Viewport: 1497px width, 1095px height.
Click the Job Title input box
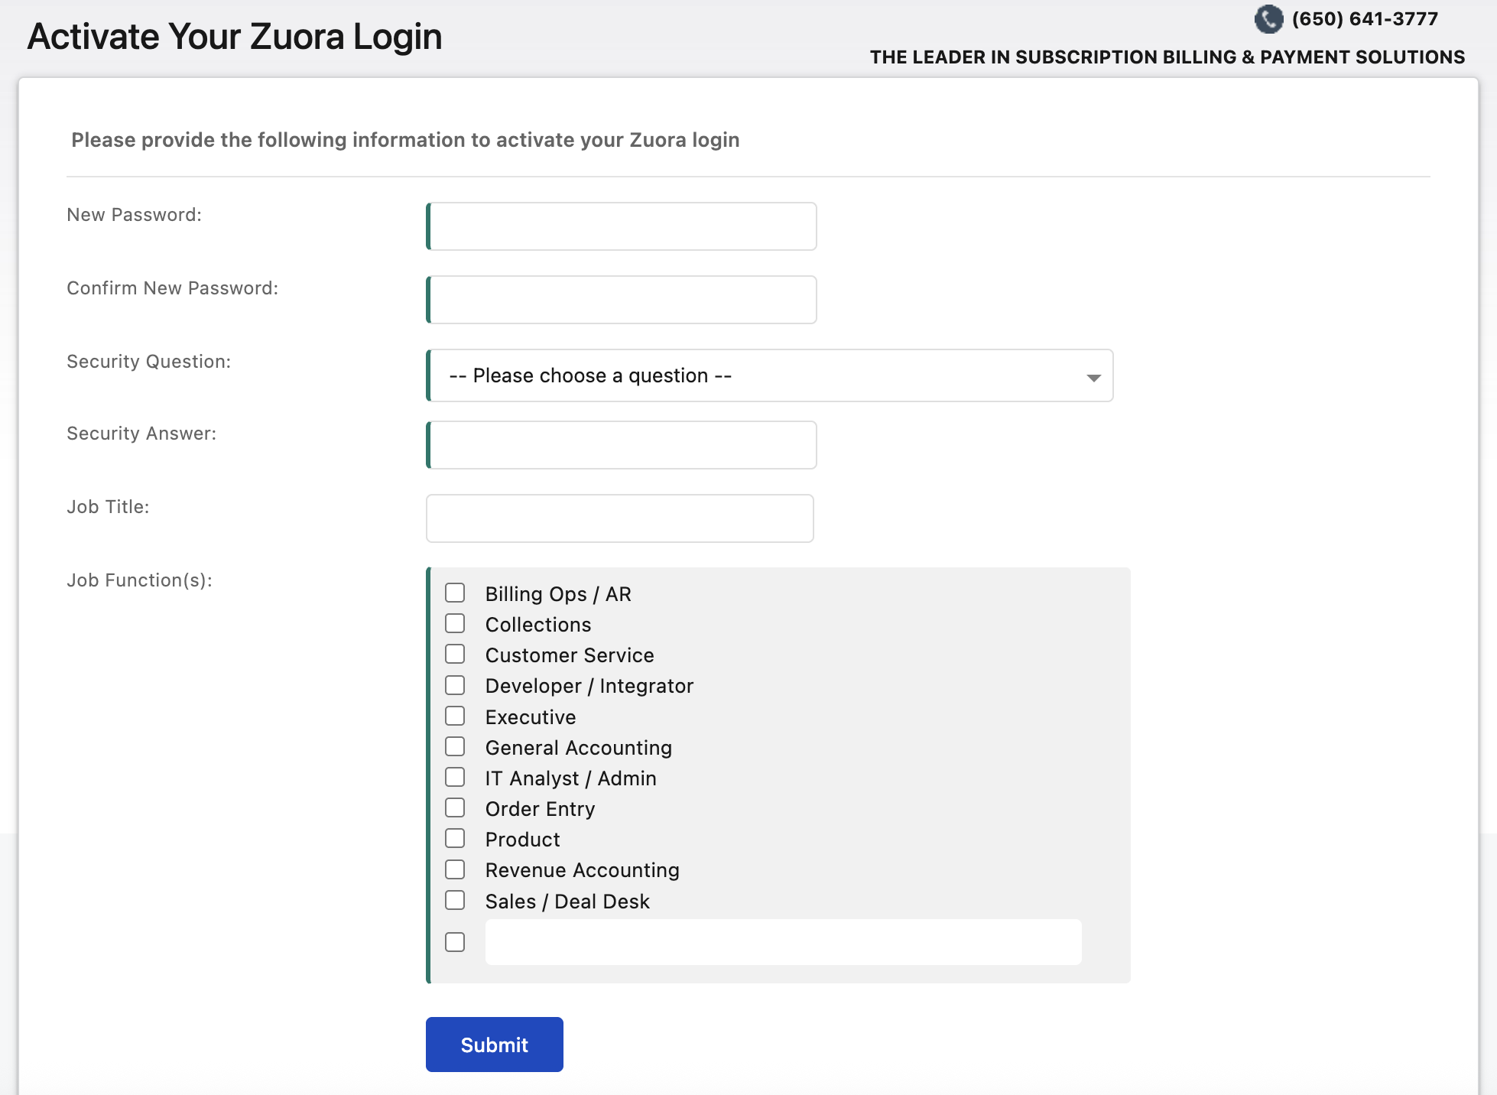(x=620, y=518)
